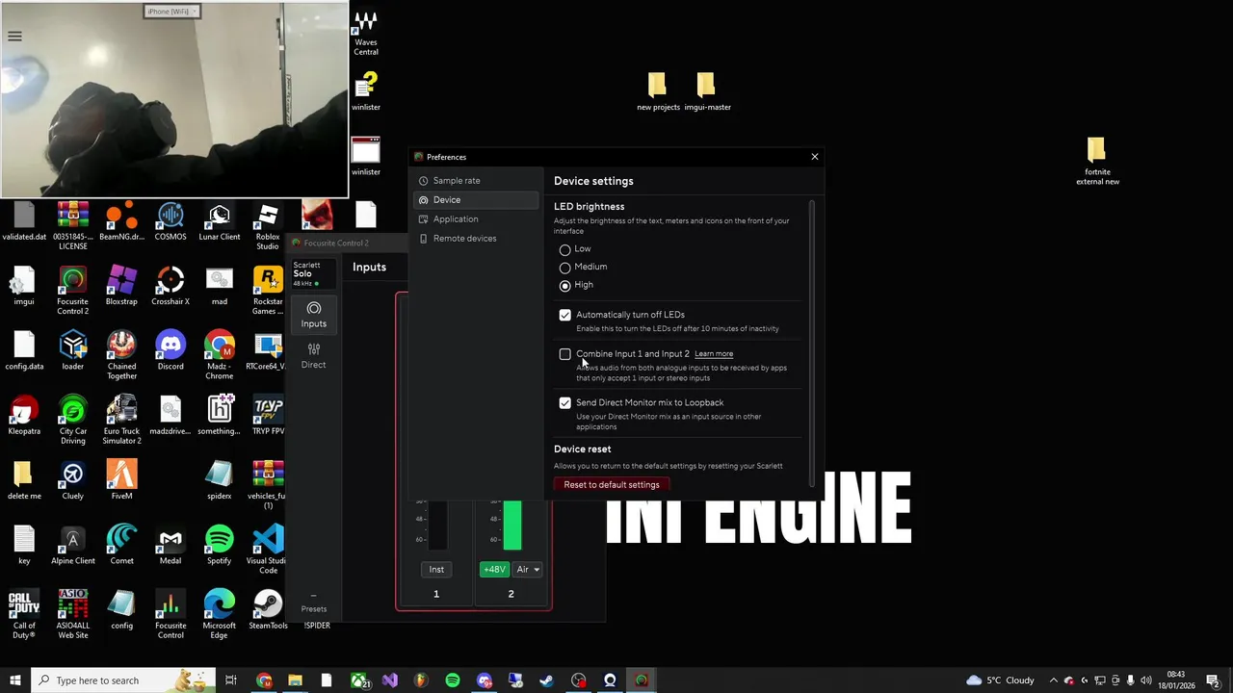Screen dimensions: 1233x693
Task: Open the Windows Start menu
Action: [x=14, y=680]
